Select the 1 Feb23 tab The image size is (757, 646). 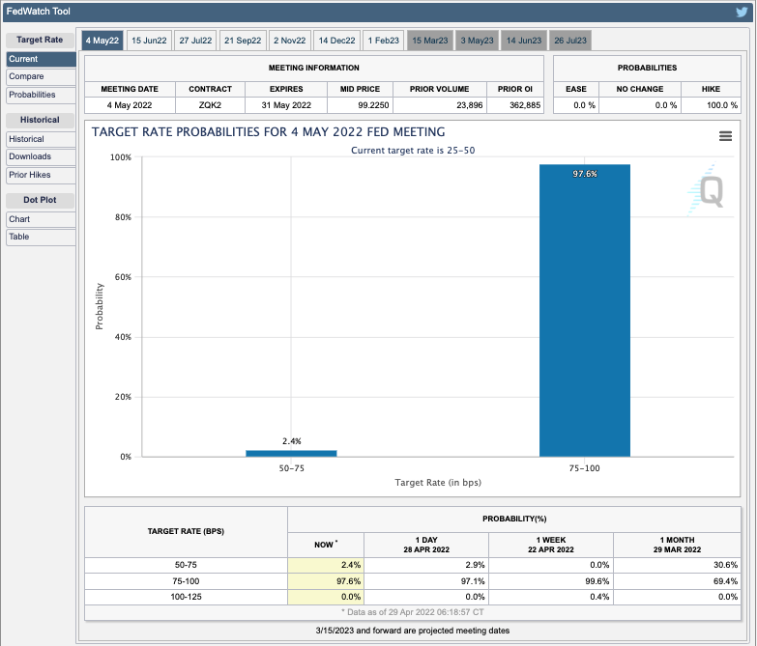(x=384, y=41)
